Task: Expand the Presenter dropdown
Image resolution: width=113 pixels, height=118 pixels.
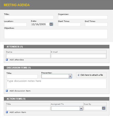Action: coord(70,76)
